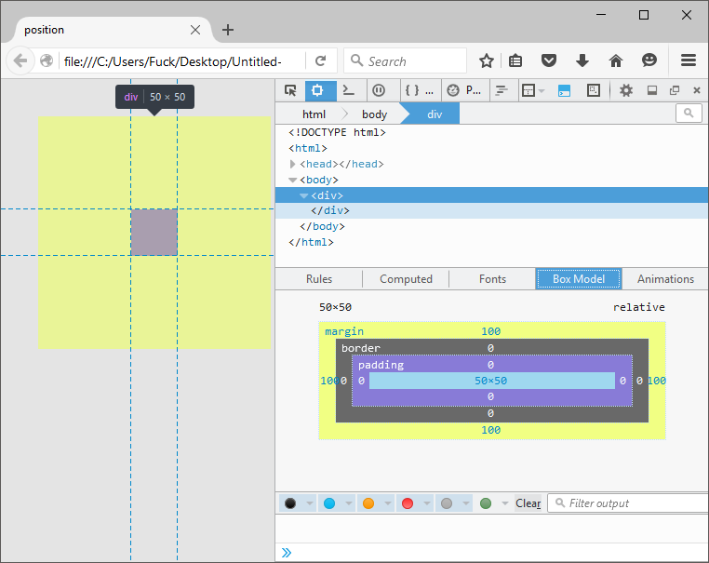This screenshot has height=563, width=709.
Task: Open the frame selection dropdown
Action: tap(532, 90)
